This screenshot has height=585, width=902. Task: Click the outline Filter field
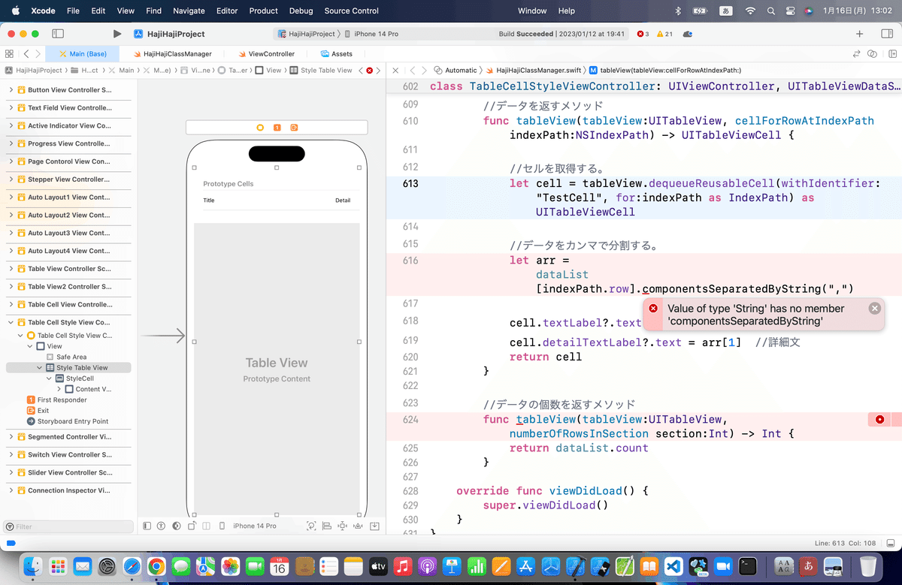(68, 526)
